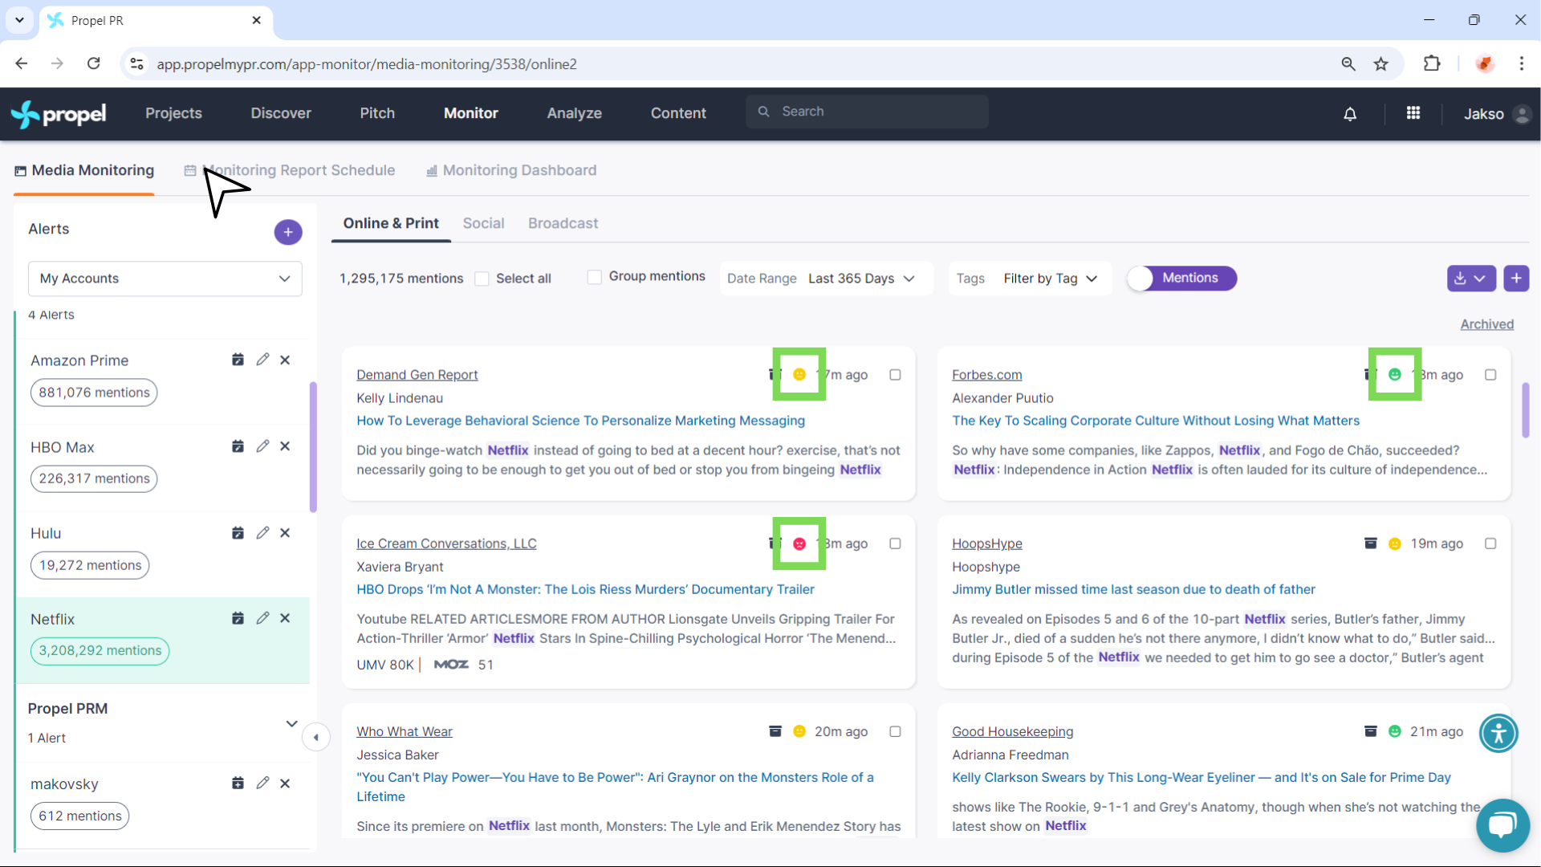Select the Demand Gen Report mention checkbox
The width and height of the screenshot is (1541, 867).
(x=895, y=375)
